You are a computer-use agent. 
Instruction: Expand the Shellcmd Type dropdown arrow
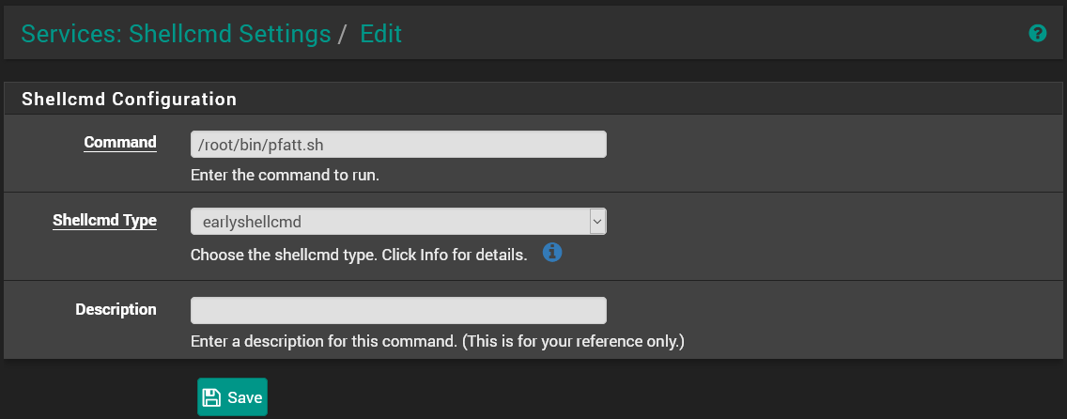tap(596, 221)
